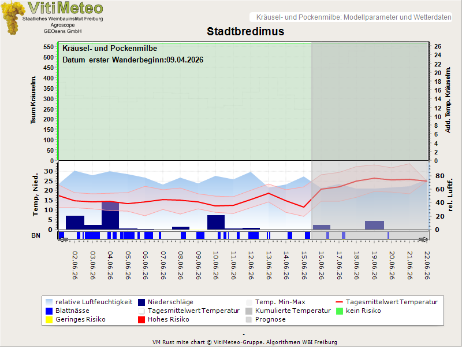Click the green kein Risiko legend swatch
The height and width of the screenshot is (347, 462).
[340, 311]
